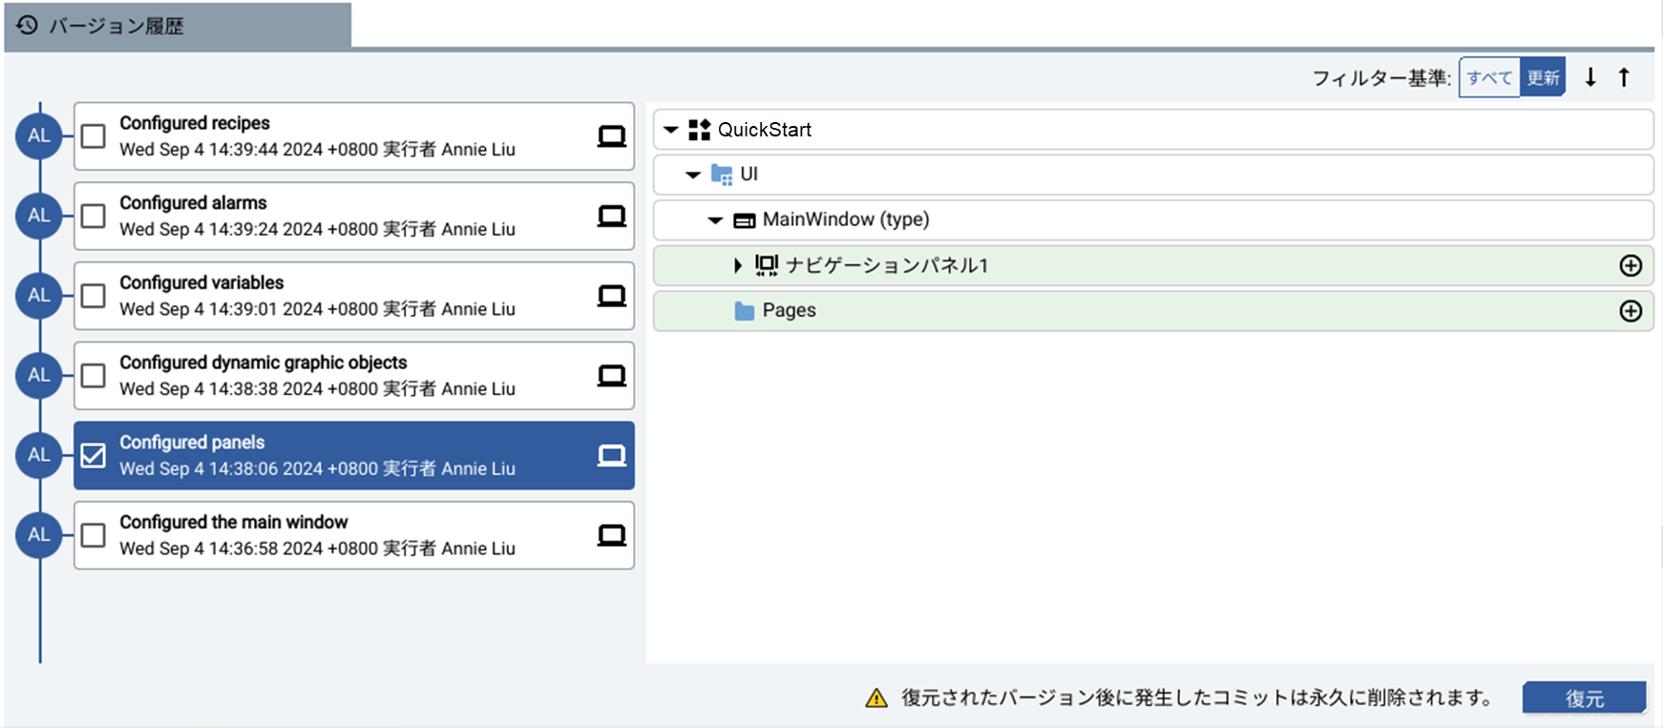The height and width of the screenshot is (728, 1663).
Task: Uncheck the Configured panels checkbox
Action: click(94, 456)
